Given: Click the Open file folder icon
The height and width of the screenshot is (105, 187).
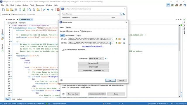Looking at the screenshot, I should (8, 10).
